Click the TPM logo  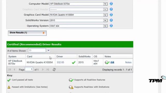pyautogui.click(x=157, y=79)
